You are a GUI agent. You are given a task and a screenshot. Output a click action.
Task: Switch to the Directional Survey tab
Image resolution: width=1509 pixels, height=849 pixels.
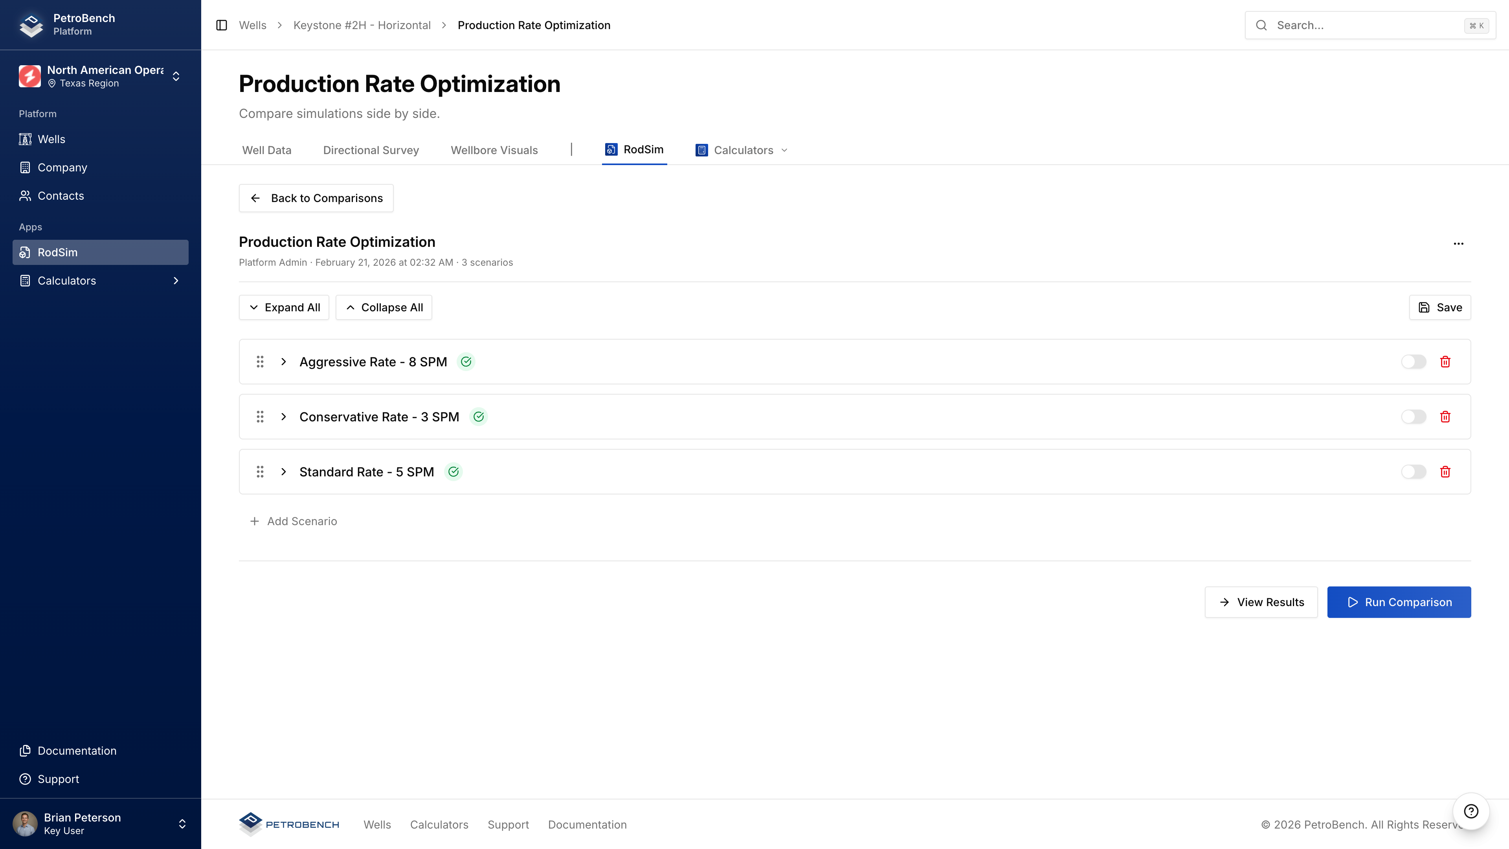(x=371, y=150)
